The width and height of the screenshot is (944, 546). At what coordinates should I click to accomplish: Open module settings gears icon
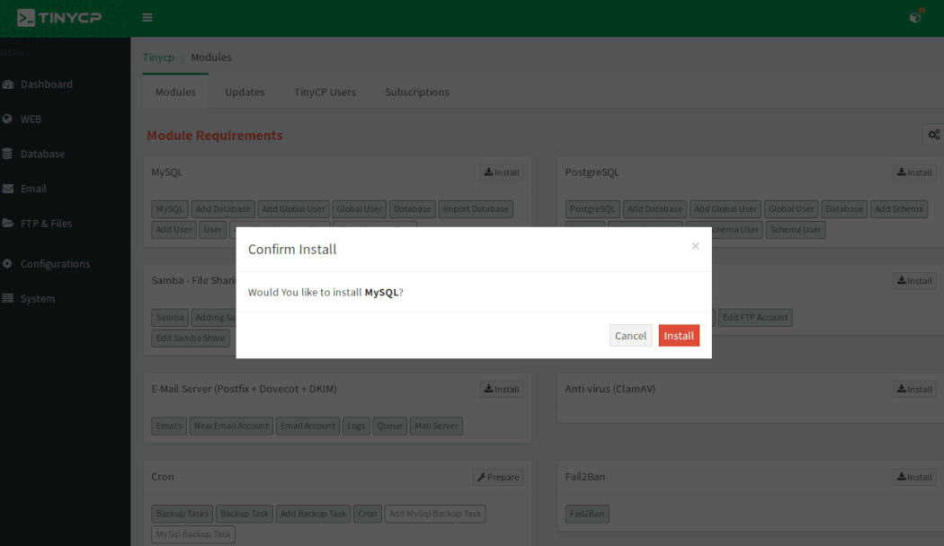coord(934,135)
